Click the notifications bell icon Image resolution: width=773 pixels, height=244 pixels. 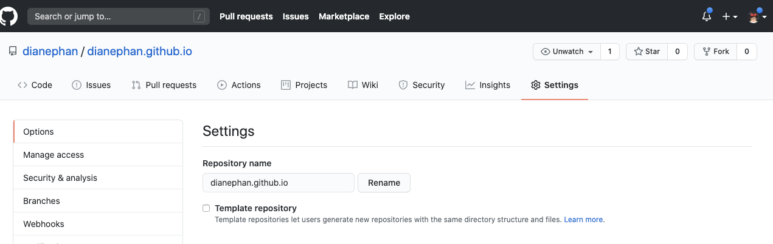point(707,16)
